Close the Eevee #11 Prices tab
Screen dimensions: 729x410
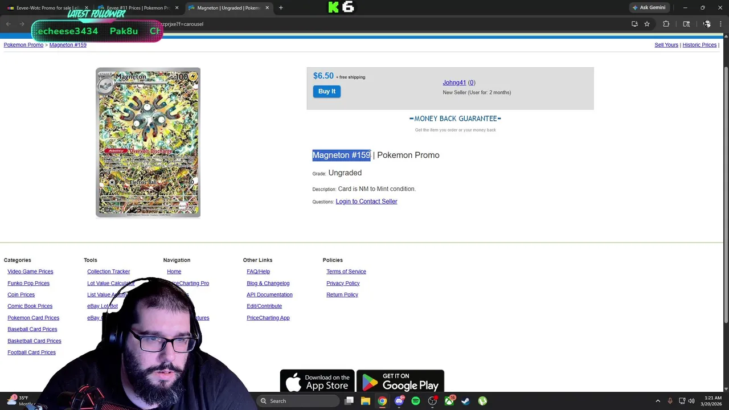177,7
